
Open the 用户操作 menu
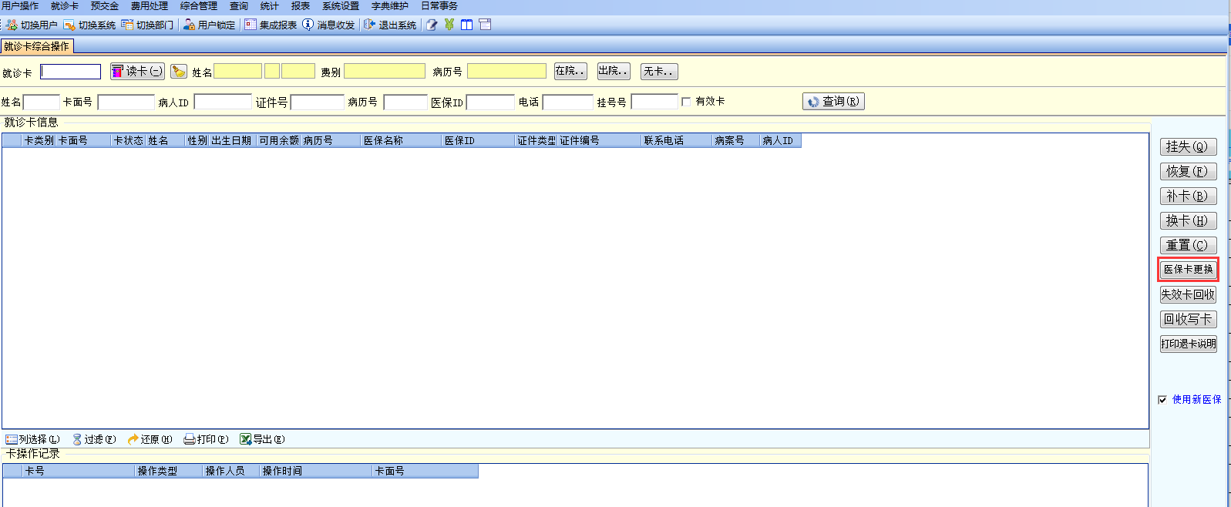tap(20, 6)
